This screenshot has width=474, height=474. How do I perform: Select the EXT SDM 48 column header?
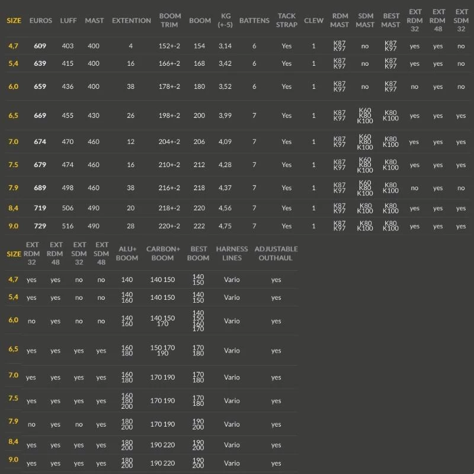point(102,254)
